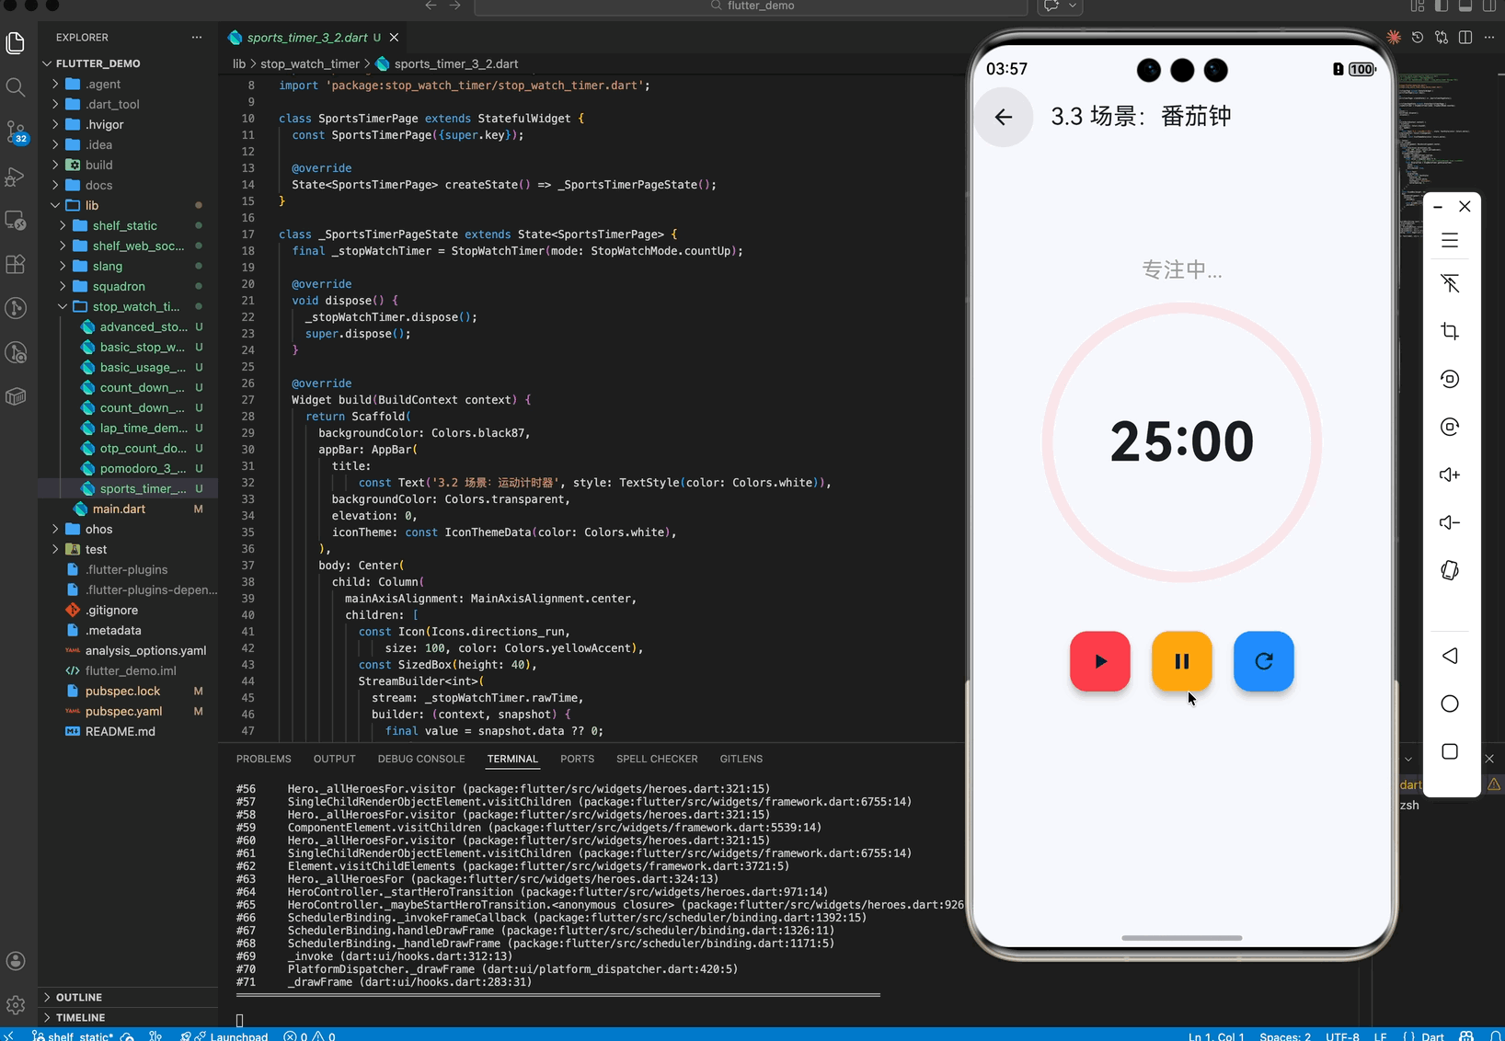Toggle bottom panel layout button
1505x1041 pixels.
click(x=1465, y=6)
